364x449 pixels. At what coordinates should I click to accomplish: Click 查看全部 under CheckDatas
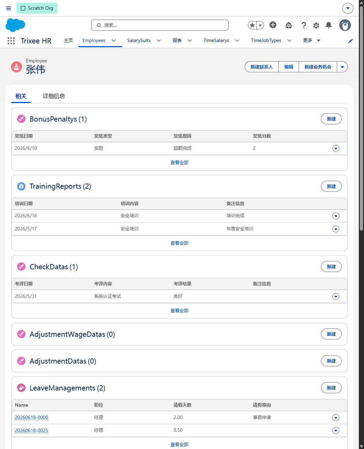[179, 311]
